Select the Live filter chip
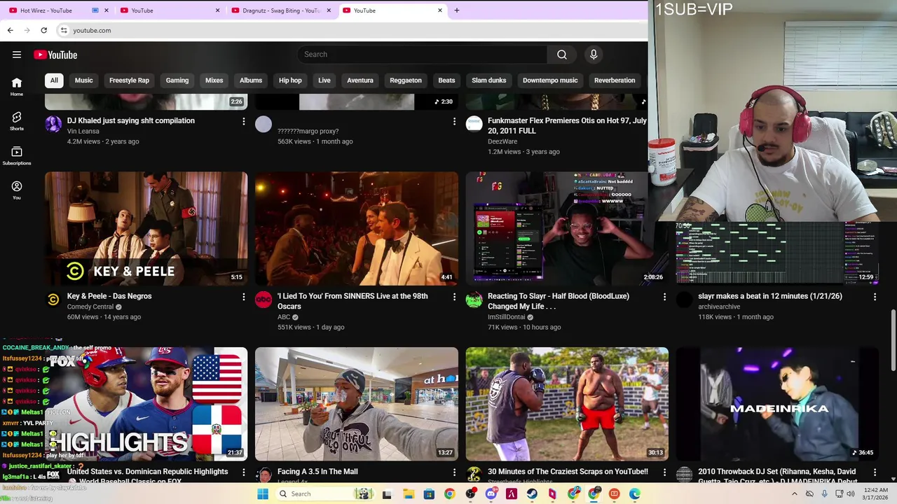 pyautogui.click(x=324, y=80)
